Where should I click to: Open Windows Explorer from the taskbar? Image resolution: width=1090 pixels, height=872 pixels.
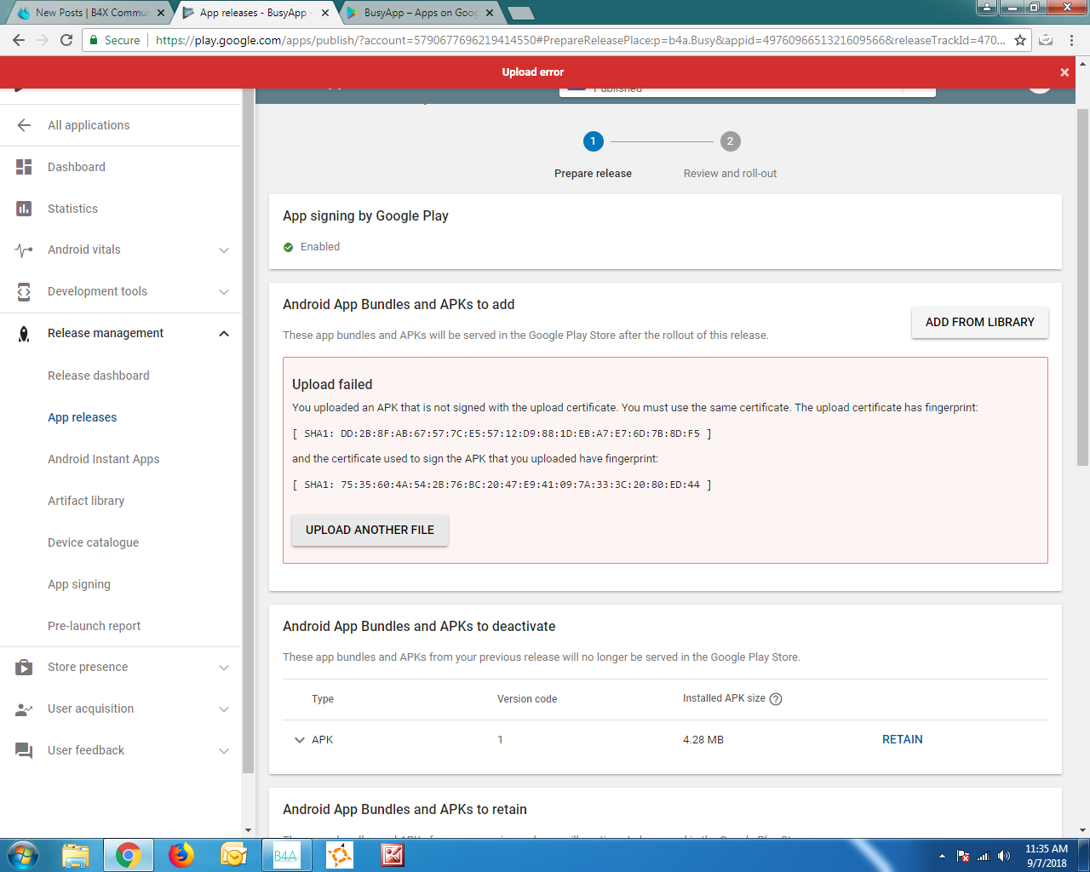tap(76, 855)
